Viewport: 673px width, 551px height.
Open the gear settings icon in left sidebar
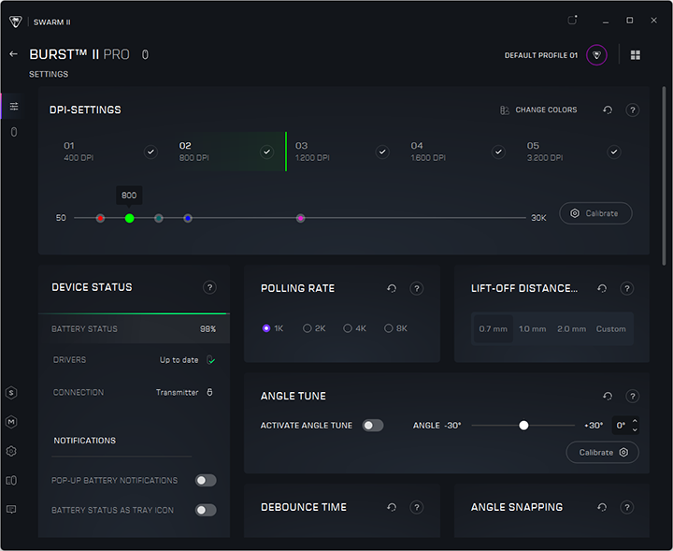click(x=11, y=451)
